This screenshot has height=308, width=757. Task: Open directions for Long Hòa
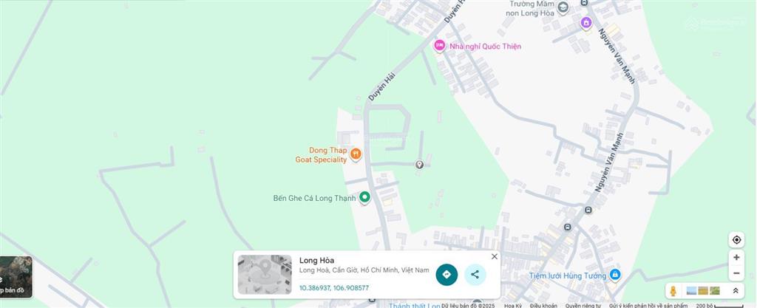pos(447,275)
